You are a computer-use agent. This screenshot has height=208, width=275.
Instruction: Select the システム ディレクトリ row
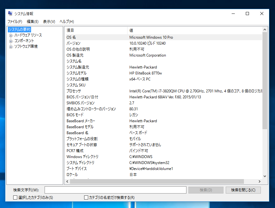pos(164,162)
